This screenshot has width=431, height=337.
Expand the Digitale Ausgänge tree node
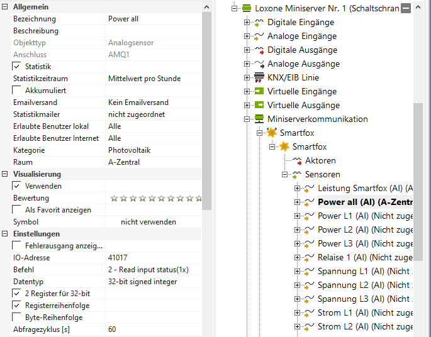[247, 50]
